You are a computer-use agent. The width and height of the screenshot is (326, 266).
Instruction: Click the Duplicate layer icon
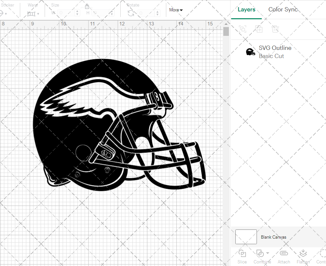259,29
